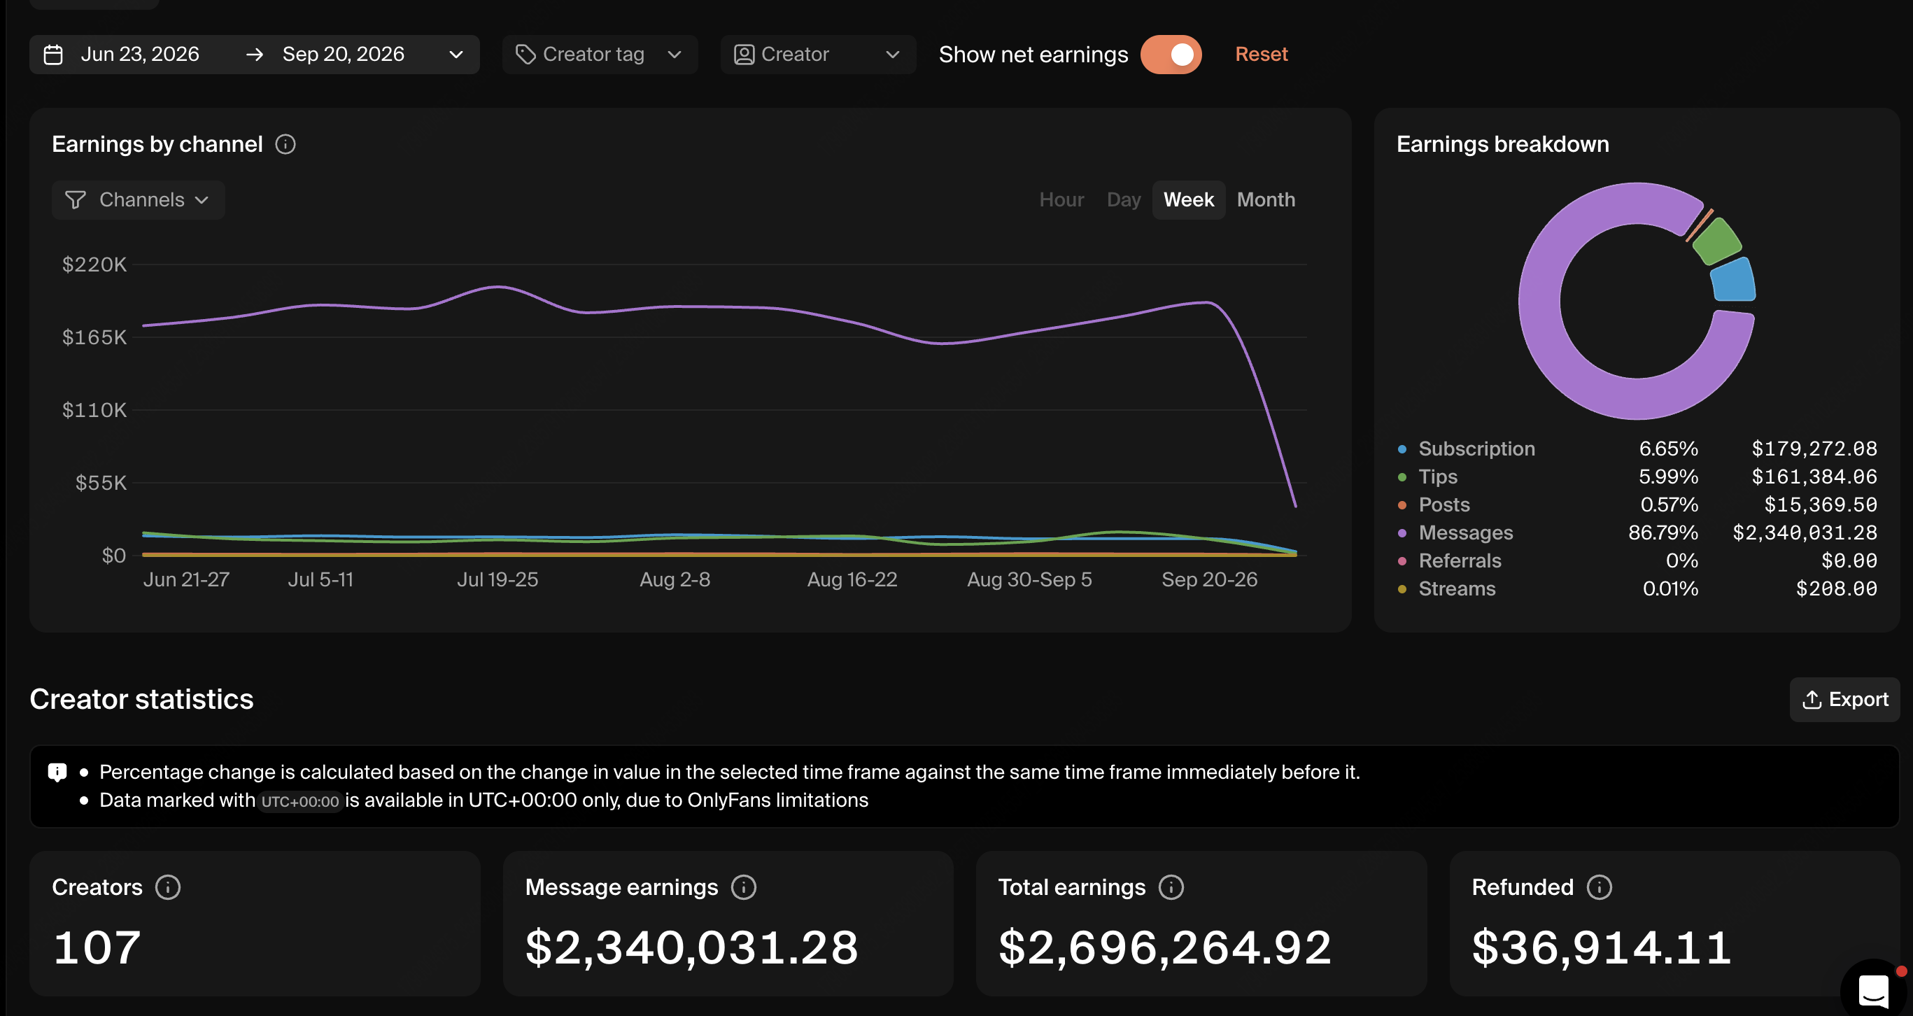Switch chart granularity to Hour
Viewport: 1913px width, 1016px height.
coord(1061,200)
